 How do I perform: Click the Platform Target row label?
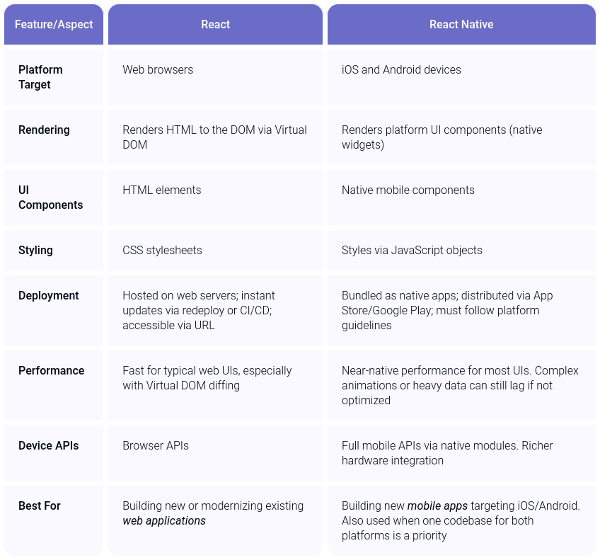coord(40,77)
